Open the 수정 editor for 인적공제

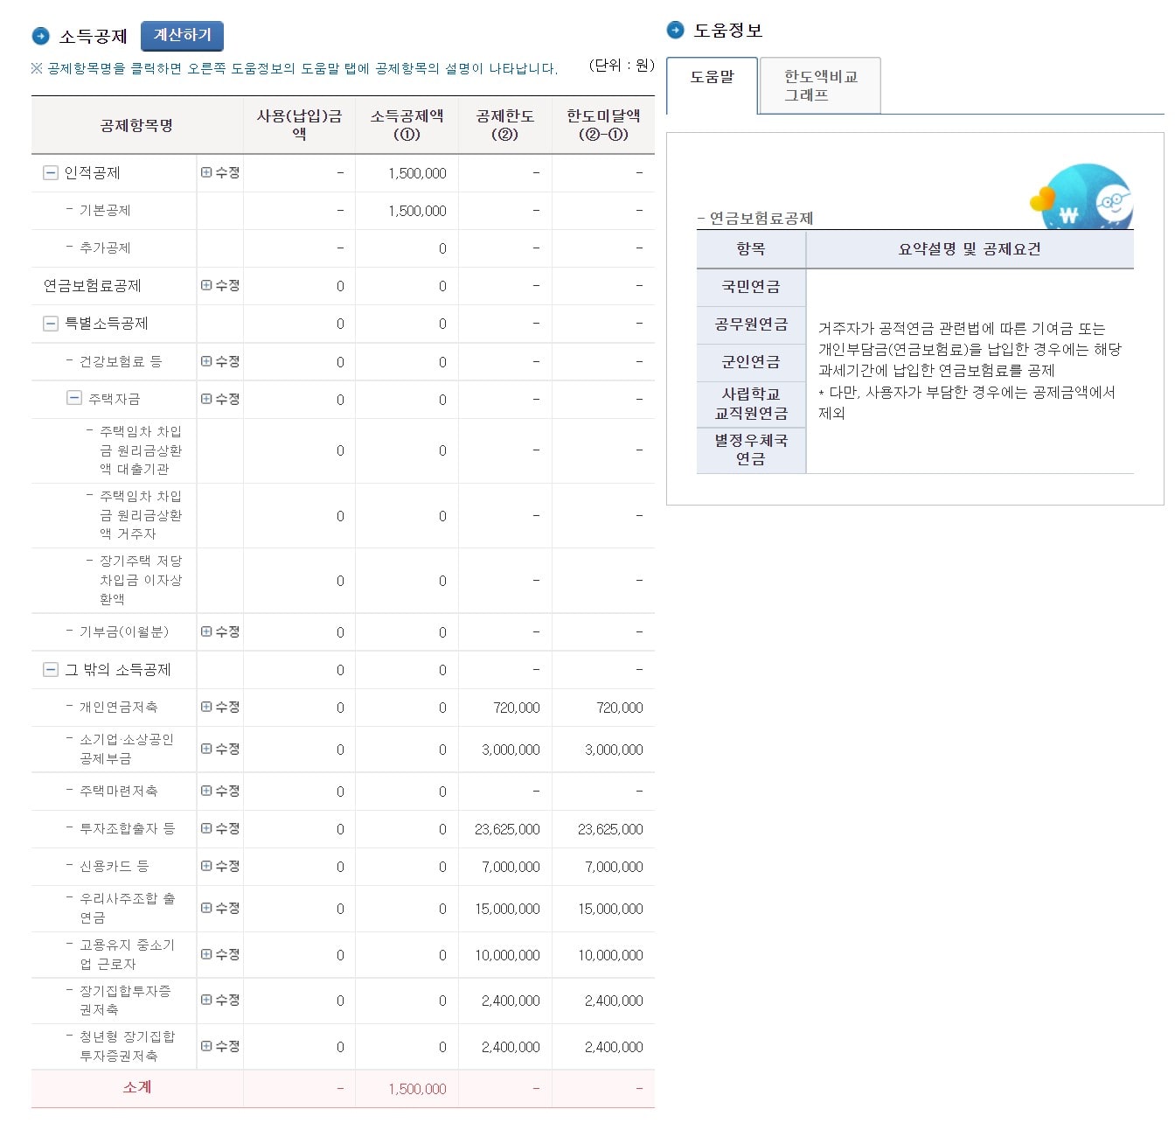coord(219,172)
